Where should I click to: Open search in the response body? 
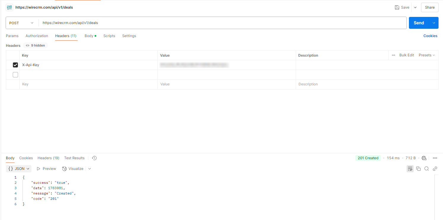pyautogui.click(x=427, y=169)
